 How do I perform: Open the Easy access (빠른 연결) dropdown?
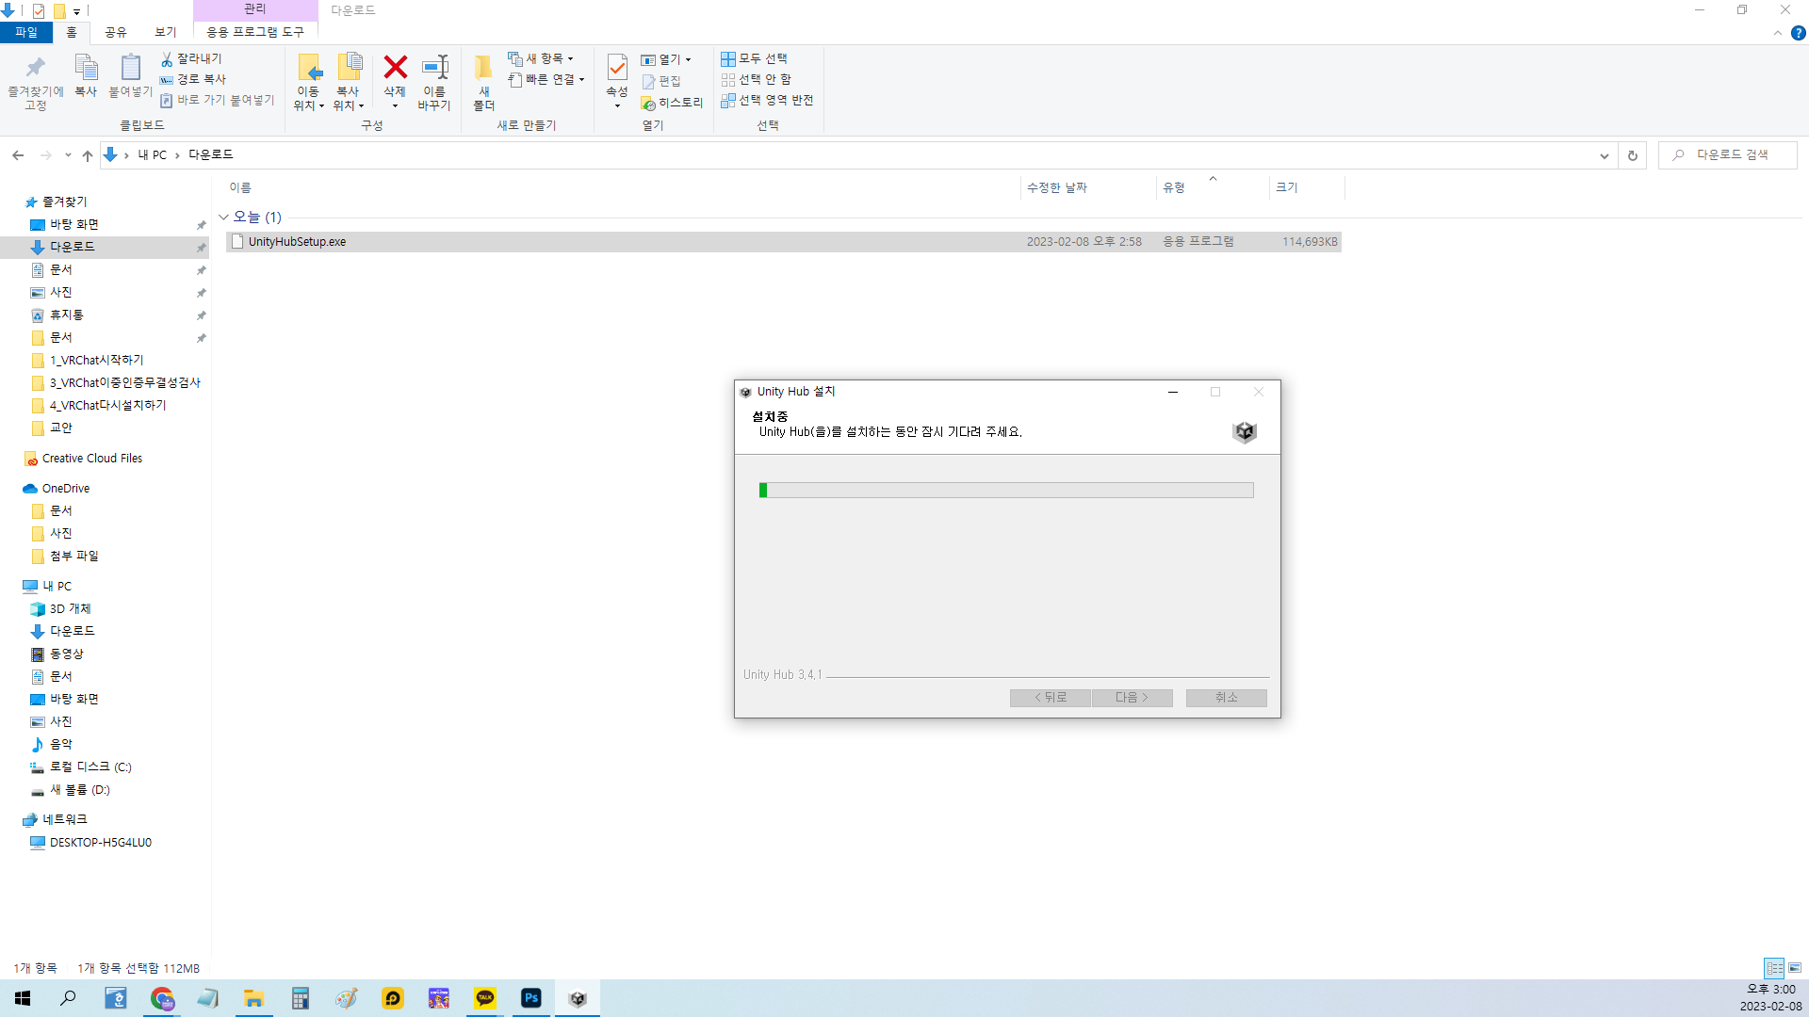coord(546,79)
